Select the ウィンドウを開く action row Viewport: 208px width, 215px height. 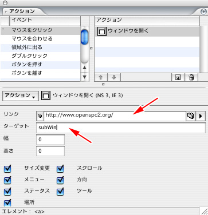(x=147, y=31)
